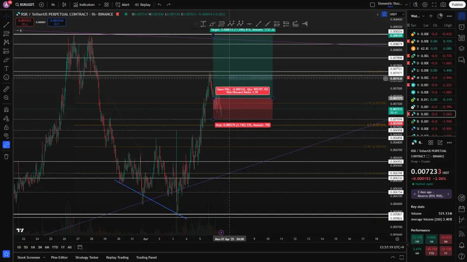Viewport: 467px width, 262px height.
Task: Click the red SELL price button
Action: [x=25, y=22]
